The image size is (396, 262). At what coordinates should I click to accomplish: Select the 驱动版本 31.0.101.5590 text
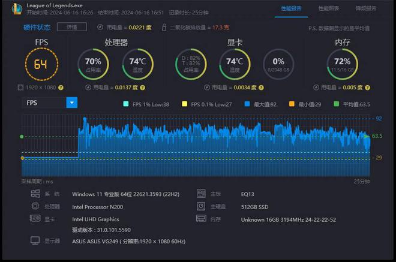[101, 230]
